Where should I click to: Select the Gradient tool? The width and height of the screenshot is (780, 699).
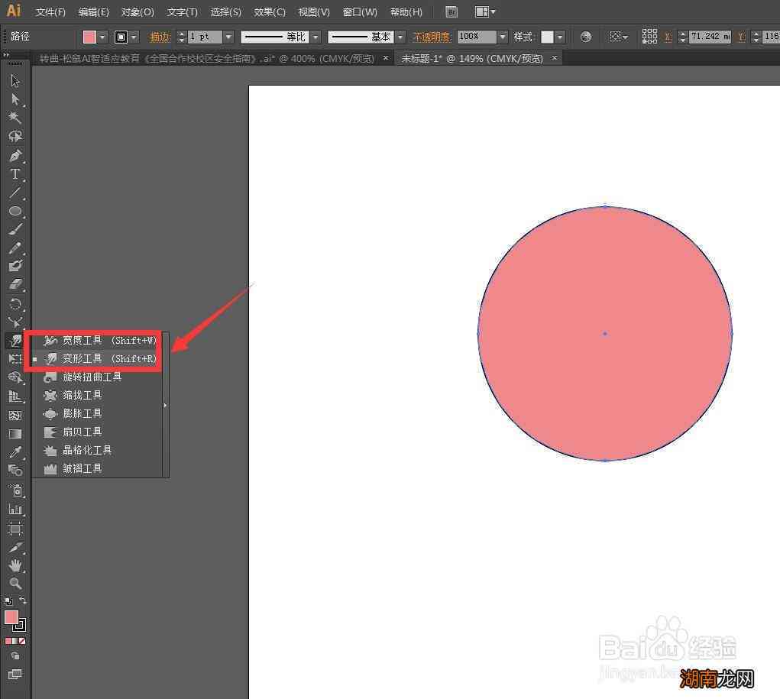click(15, 434)
